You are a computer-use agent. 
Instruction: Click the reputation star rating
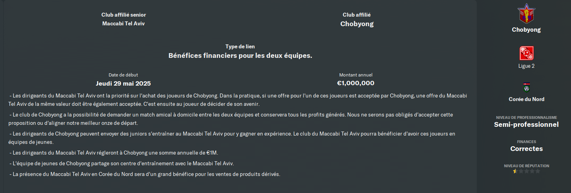[x=526, y=171]
